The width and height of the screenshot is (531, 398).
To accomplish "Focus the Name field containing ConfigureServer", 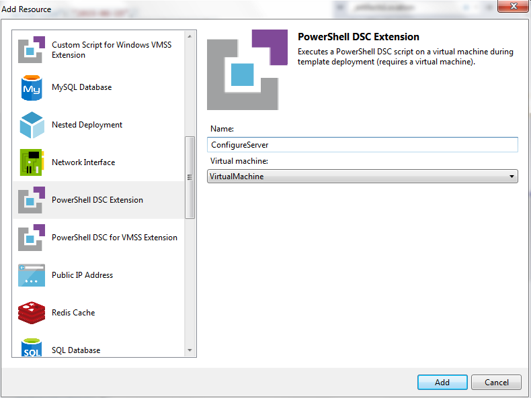I will point(362,145).
